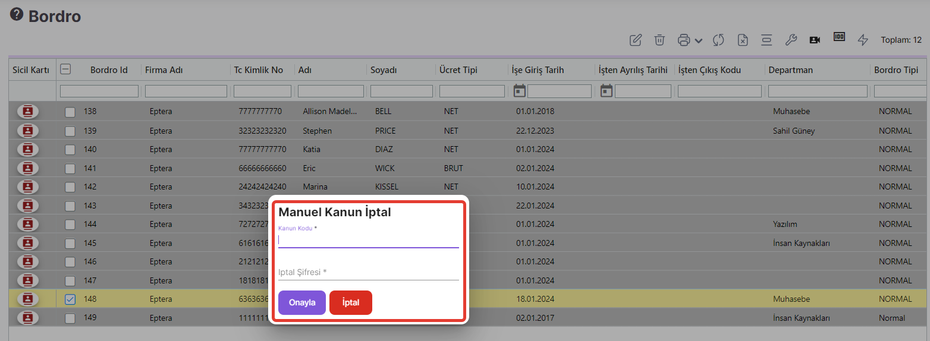This screenshot has height=341, width=930.
Task: Click the refresh arrows icon
Action: point(718,40)
